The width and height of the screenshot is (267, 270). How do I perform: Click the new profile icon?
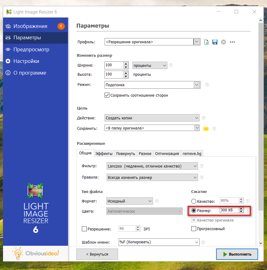[206, 42]
